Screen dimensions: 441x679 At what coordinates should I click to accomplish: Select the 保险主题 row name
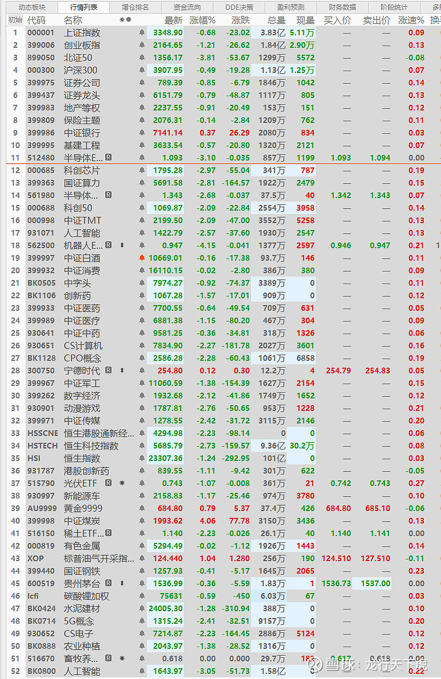pos(82,120)
